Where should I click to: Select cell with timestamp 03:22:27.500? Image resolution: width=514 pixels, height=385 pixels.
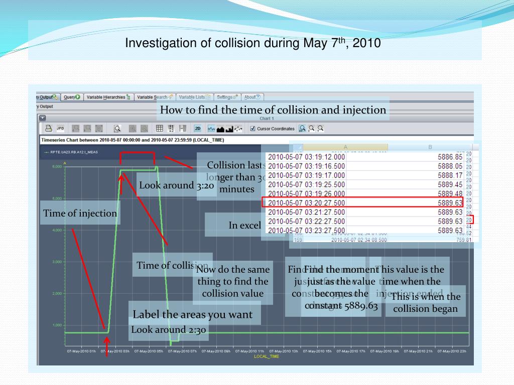[x=306, y=221]
